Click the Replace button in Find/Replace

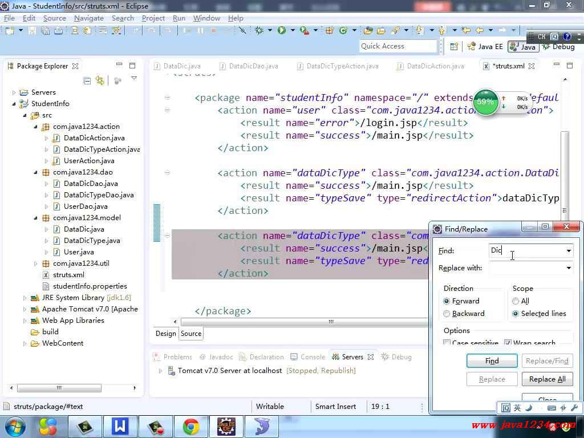coord(492,379)
